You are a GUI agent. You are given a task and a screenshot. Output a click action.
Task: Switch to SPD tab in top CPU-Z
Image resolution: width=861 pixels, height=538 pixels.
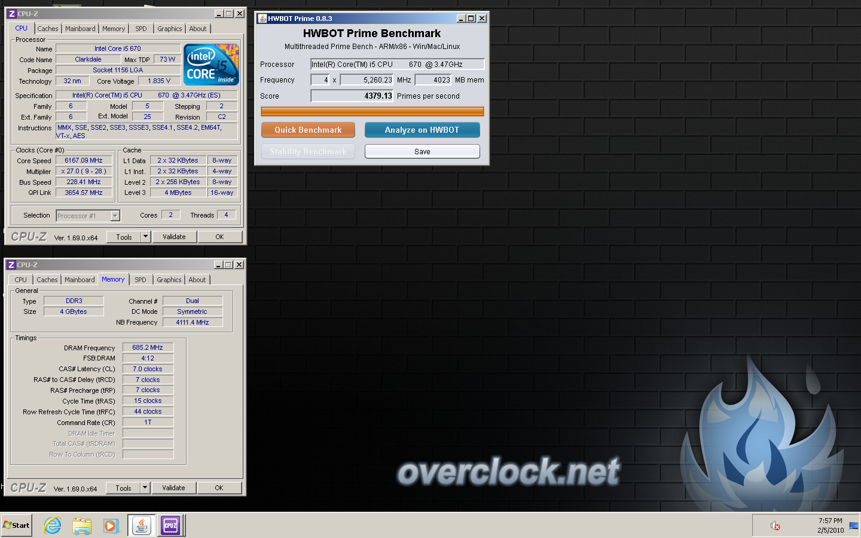point(141,29)
